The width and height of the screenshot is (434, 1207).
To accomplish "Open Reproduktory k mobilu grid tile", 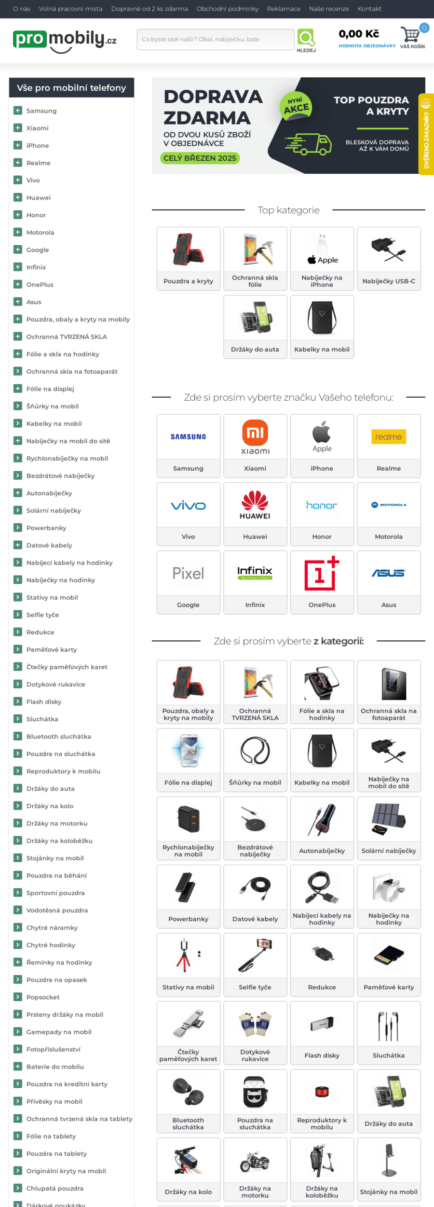I will 322,1101.
